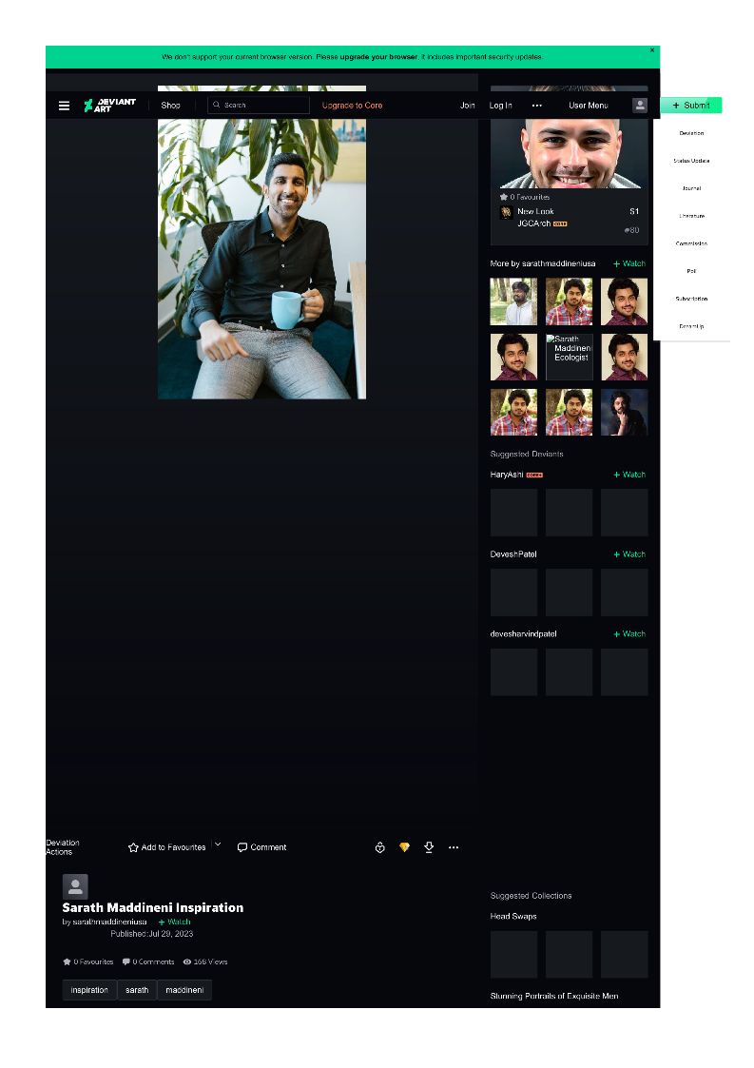This screenshot has height=1068, width=754.
Task: Click the badge icon beside the diamond
Action: click(x=379, y=847)
